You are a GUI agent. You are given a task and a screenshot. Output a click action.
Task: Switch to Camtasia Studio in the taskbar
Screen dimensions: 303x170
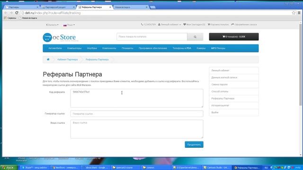[217, 168]
